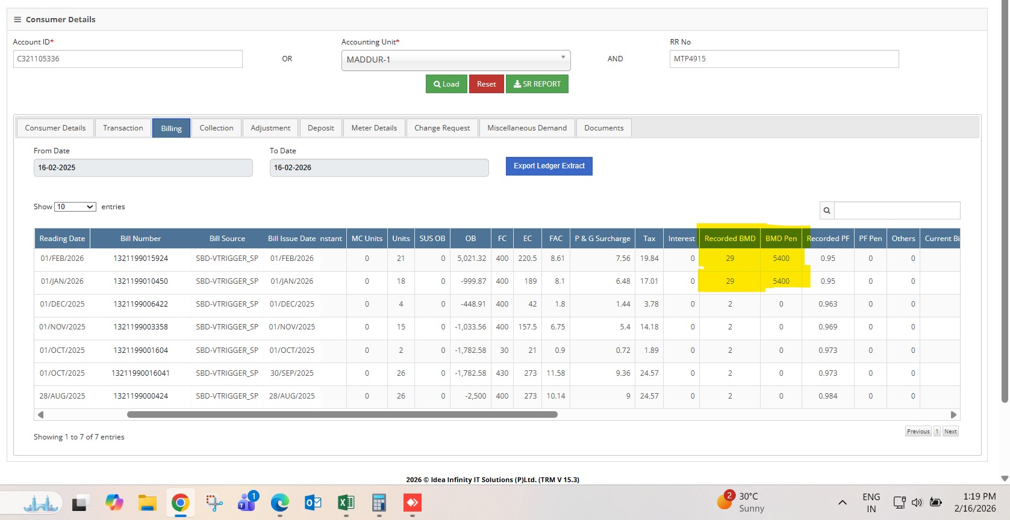1010x520 pixels.
Task: Launch Calculator from the taskbar
Action: [379, 503]
